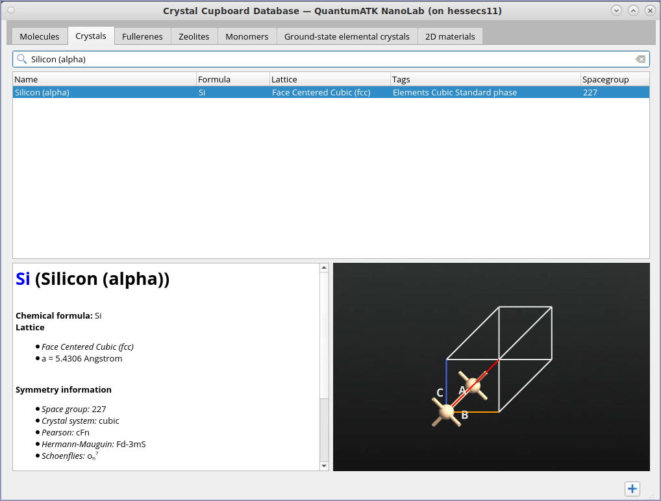The height and width of the screenshot is (501, 661).
Task: Switch to the Fullerenes tab
Action: 142,36
